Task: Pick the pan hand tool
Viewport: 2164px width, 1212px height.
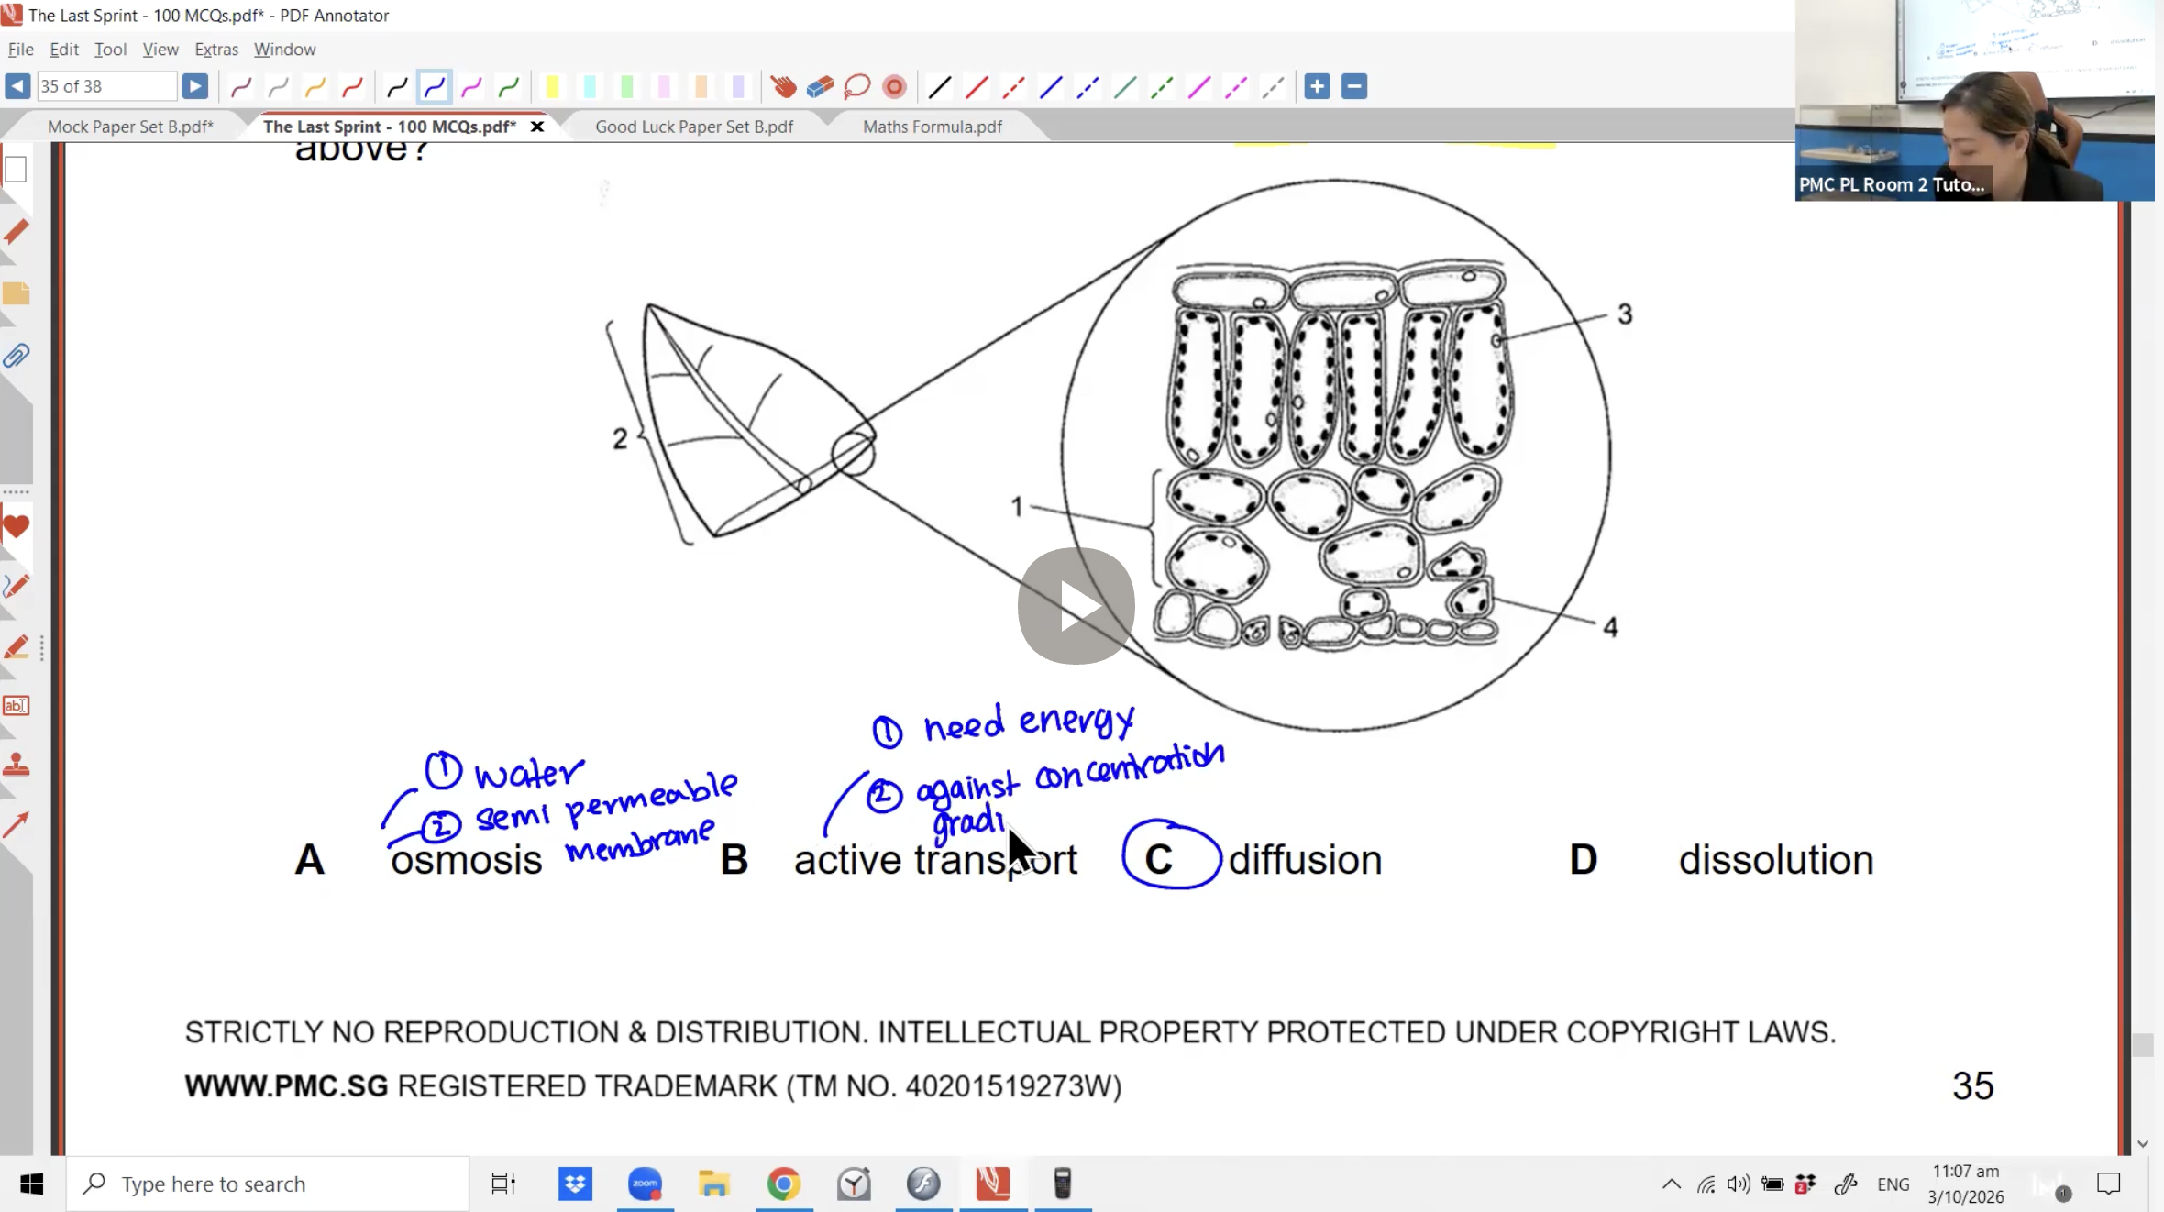Action: 782,86
